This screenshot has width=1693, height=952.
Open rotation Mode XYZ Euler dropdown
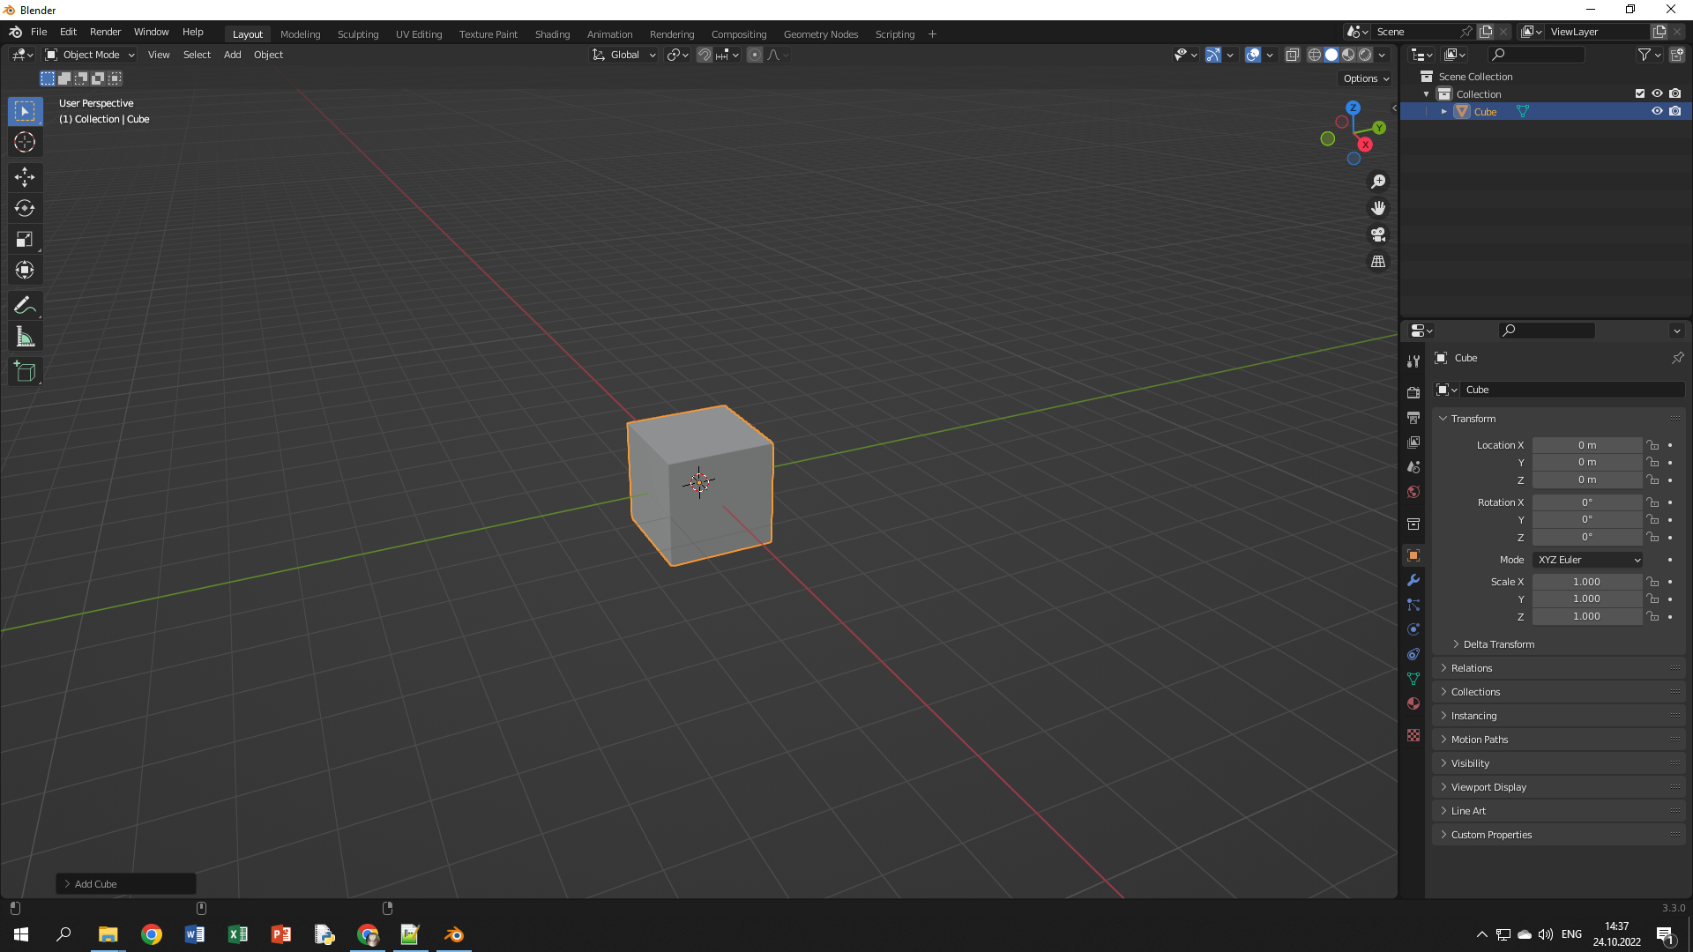(x=1589, y=560)
